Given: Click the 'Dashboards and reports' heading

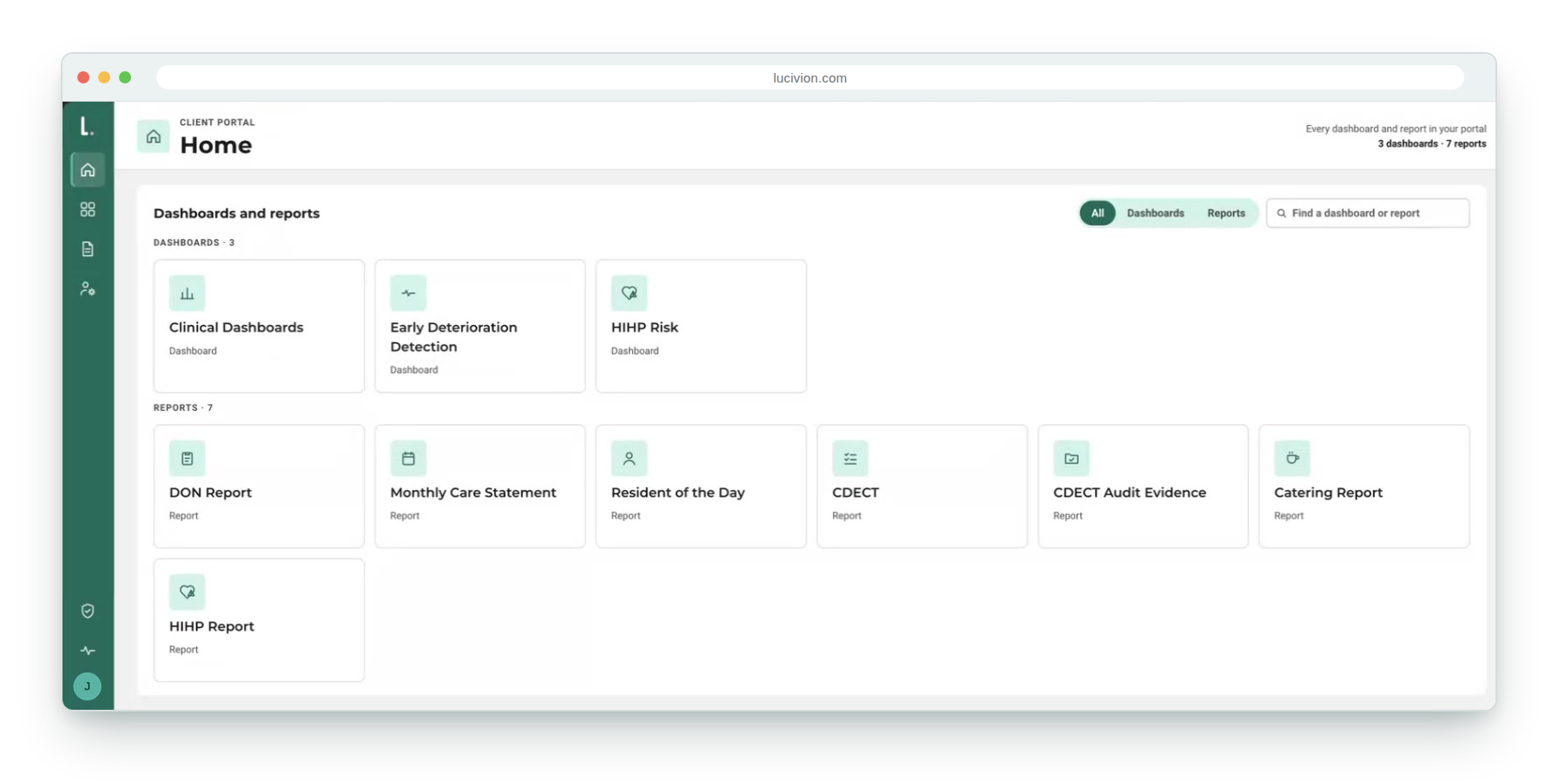Looking at the screenshot, I should (236, 214).
